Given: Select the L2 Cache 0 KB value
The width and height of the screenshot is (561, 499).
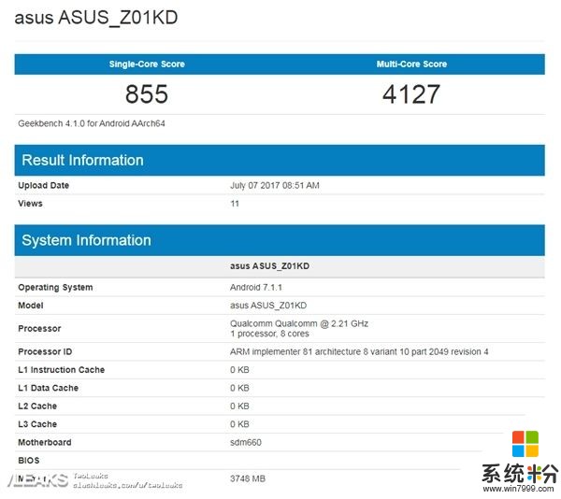Looking at the screenshot, I should 239,406.
